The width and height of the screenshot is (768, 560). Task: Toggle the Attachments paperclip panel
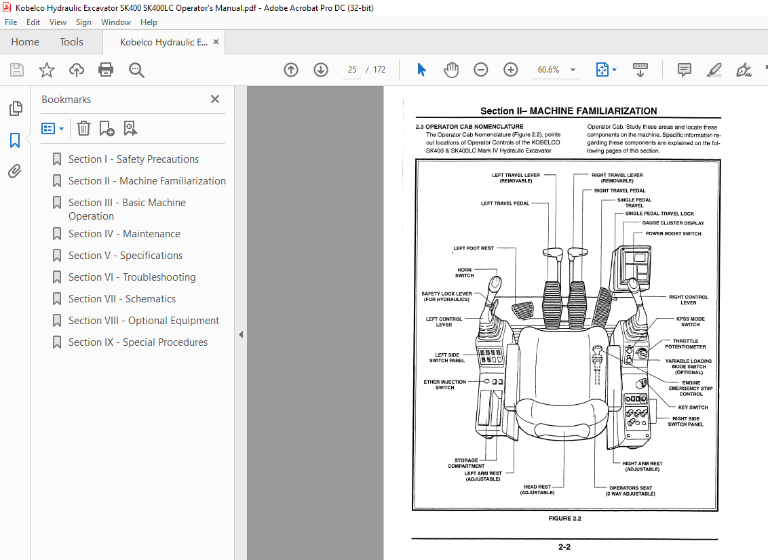[x=15, y=171]
